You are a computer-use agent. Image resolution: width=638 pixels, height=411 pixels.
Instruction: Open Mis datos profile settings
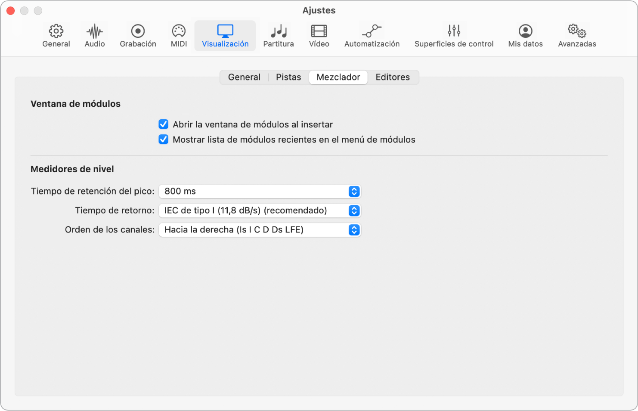coord(525,36)
